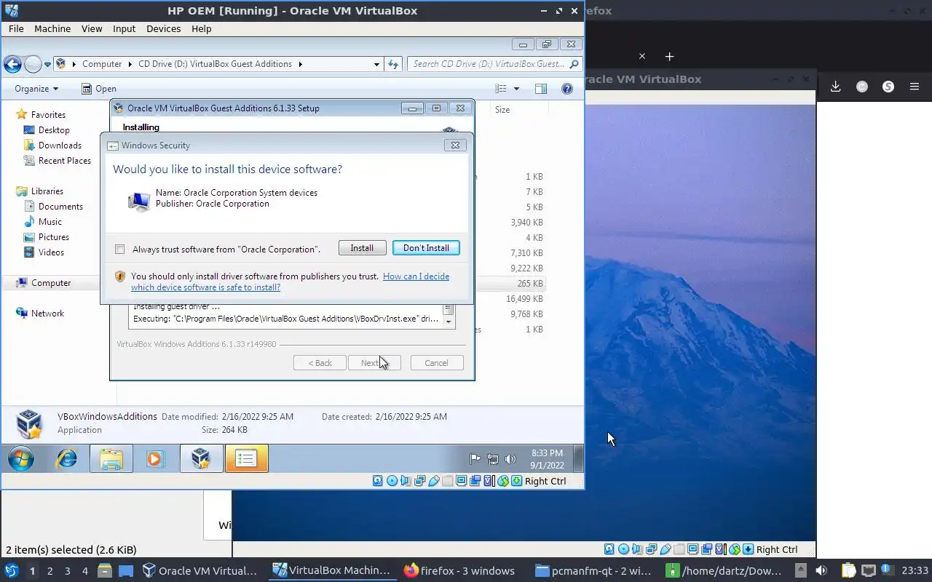Viewport: 932px width, 582px height.
Task: Click USB indicator in HP OEM status bar
Action: tap(434, 481)
